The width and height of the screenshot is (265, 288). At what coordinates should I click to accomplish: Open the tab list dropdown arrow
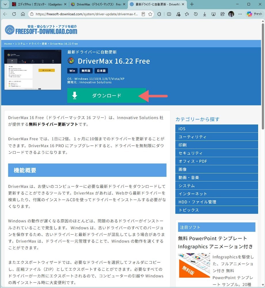point(5,4)
